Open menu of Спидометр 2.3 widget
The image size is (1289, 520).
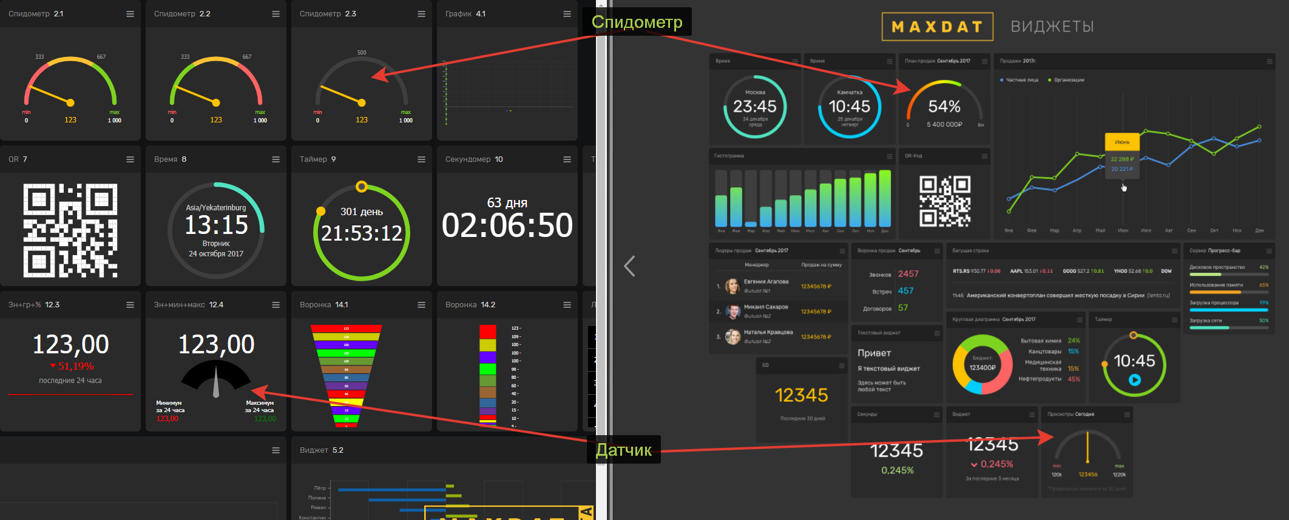[x=421, y=14]
